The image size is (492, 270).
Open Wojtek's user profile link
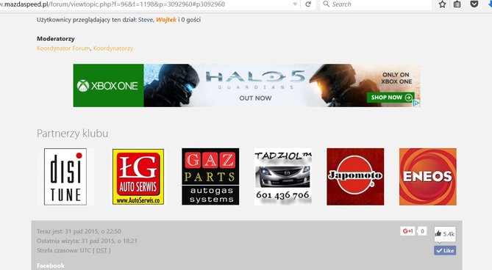(166, 20)
